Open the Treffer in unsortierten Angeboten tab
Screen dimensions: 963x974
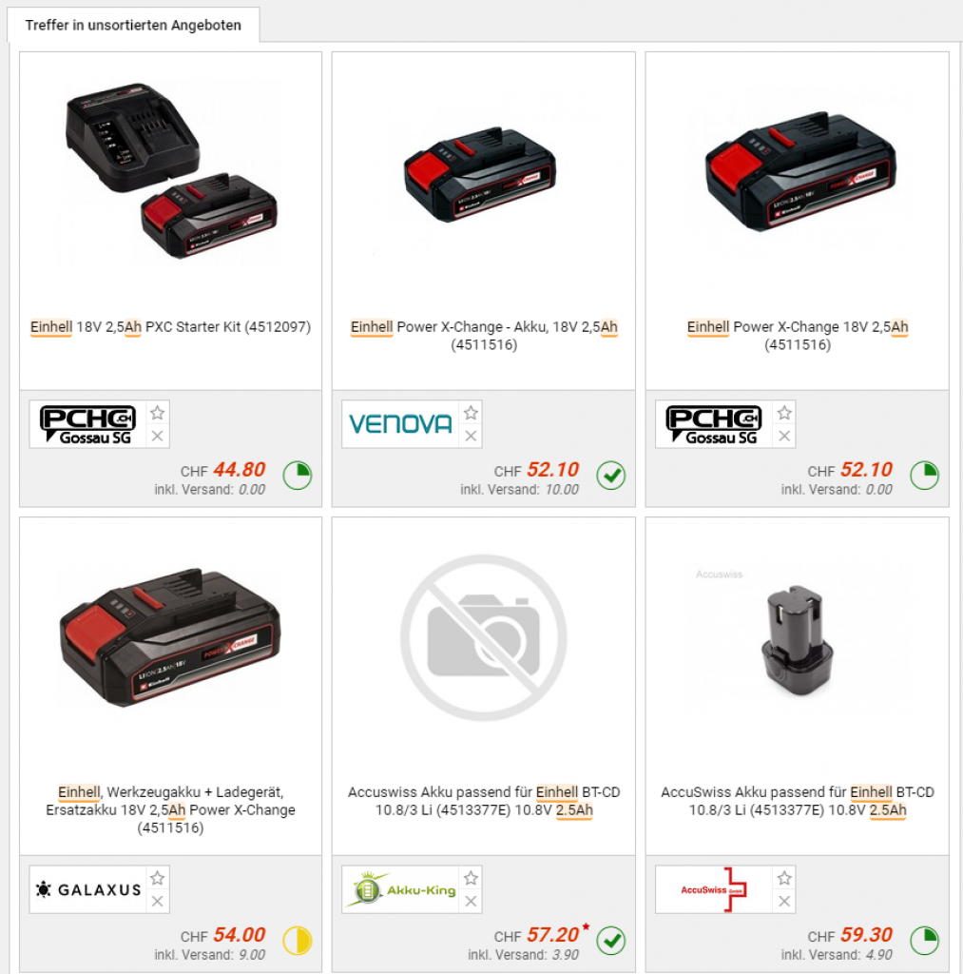[x=133, y=26]
